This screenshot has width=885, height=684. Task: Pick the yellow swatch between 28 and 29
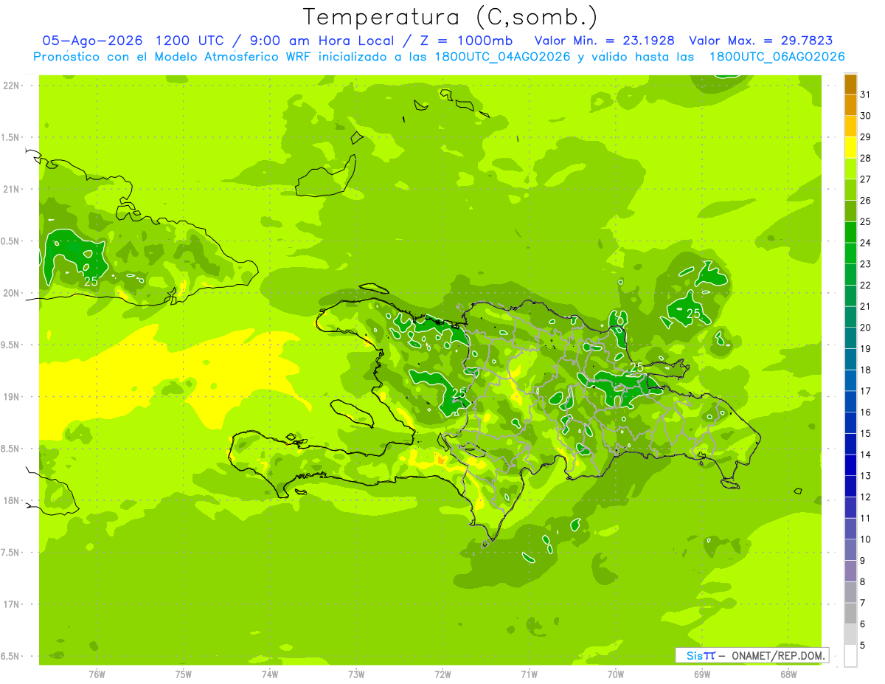[850, 147]
